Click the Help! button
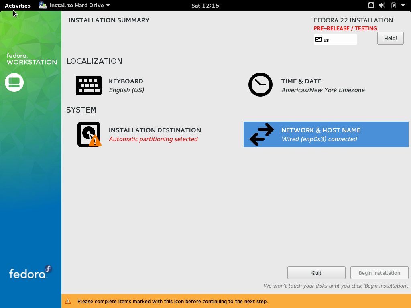Image resolution: width=411 pixels, height=308 pixels. pyautogui.click(x=390, y=38)
